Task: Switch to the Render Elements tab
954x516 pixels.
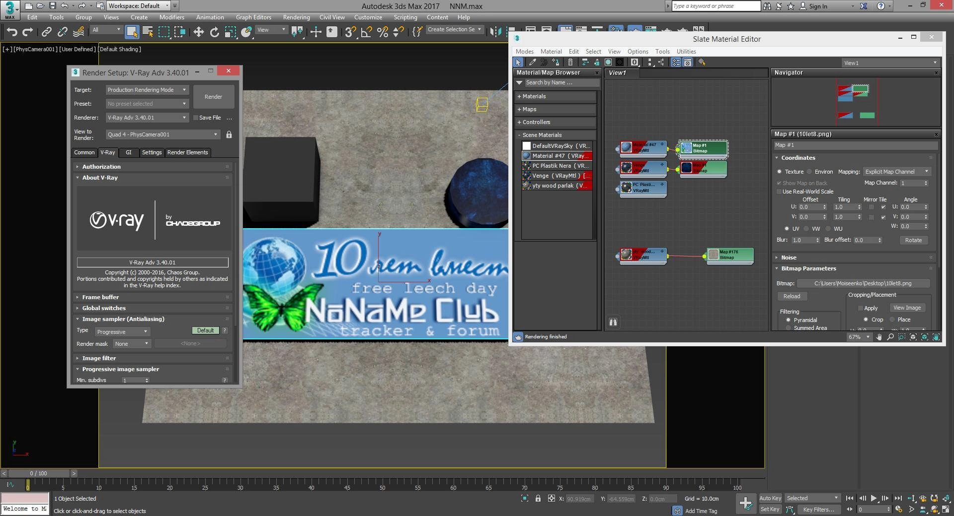Action: [x=187, y=152]
